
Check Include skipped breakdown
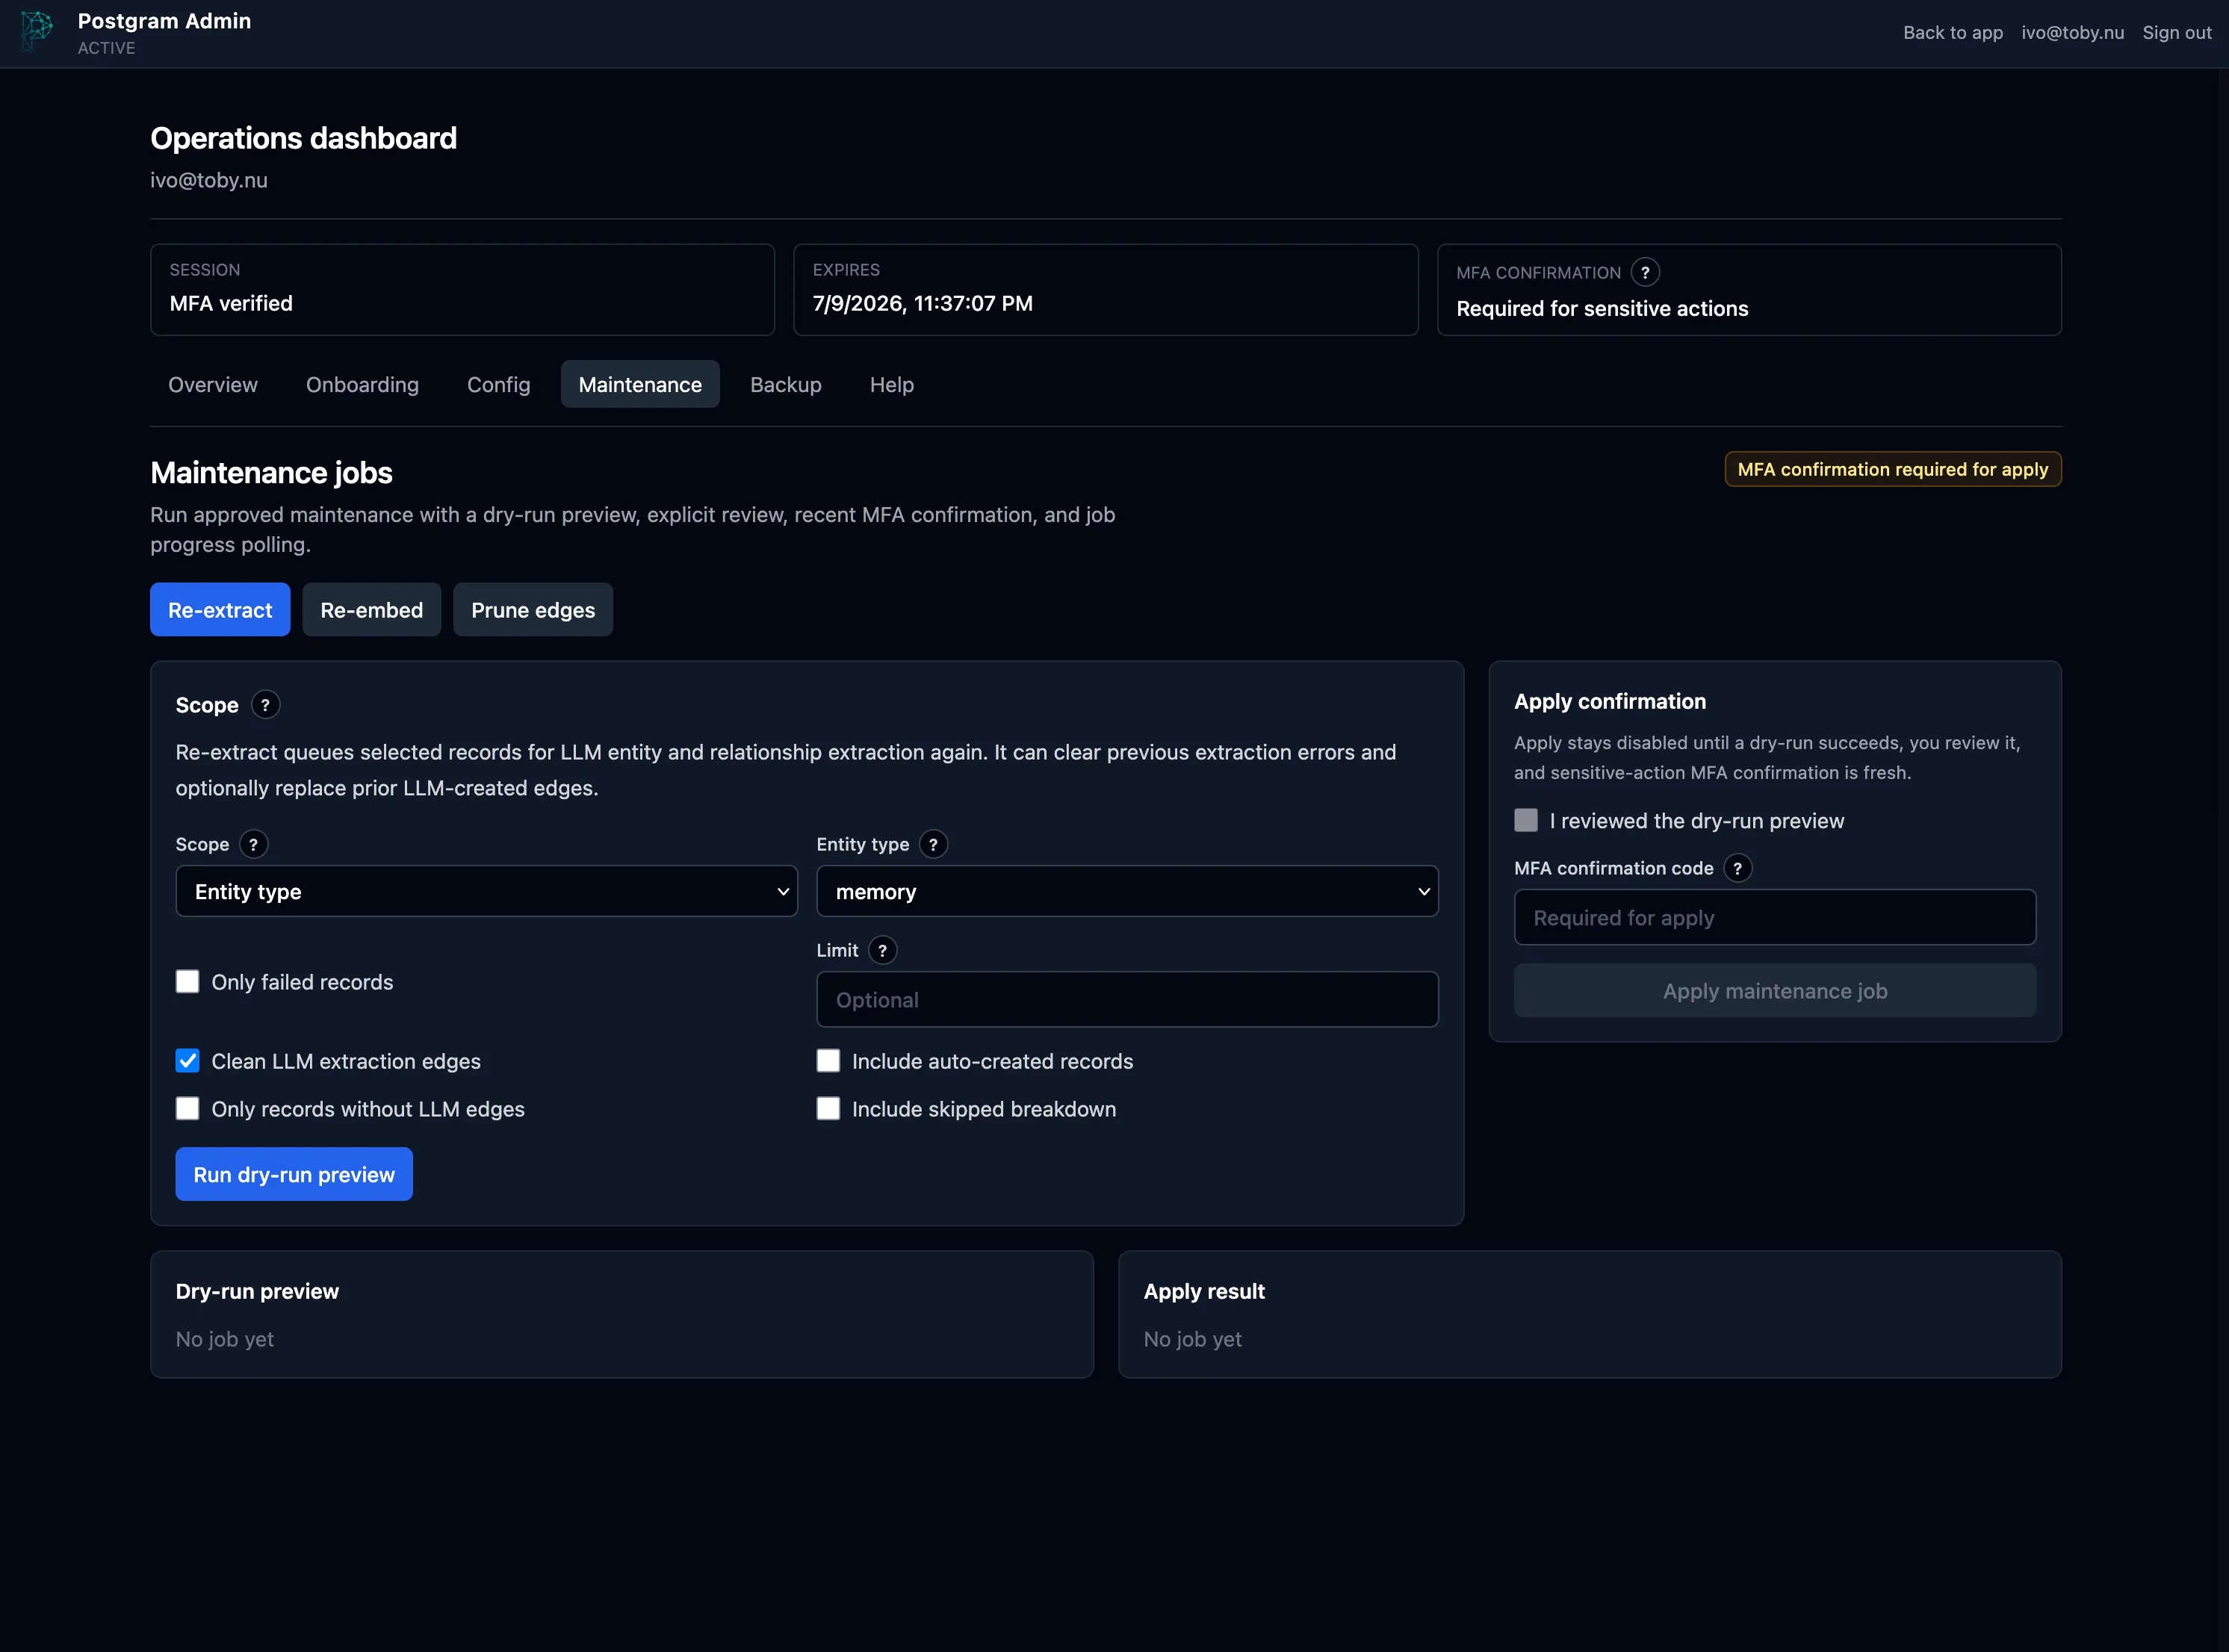828,1109
